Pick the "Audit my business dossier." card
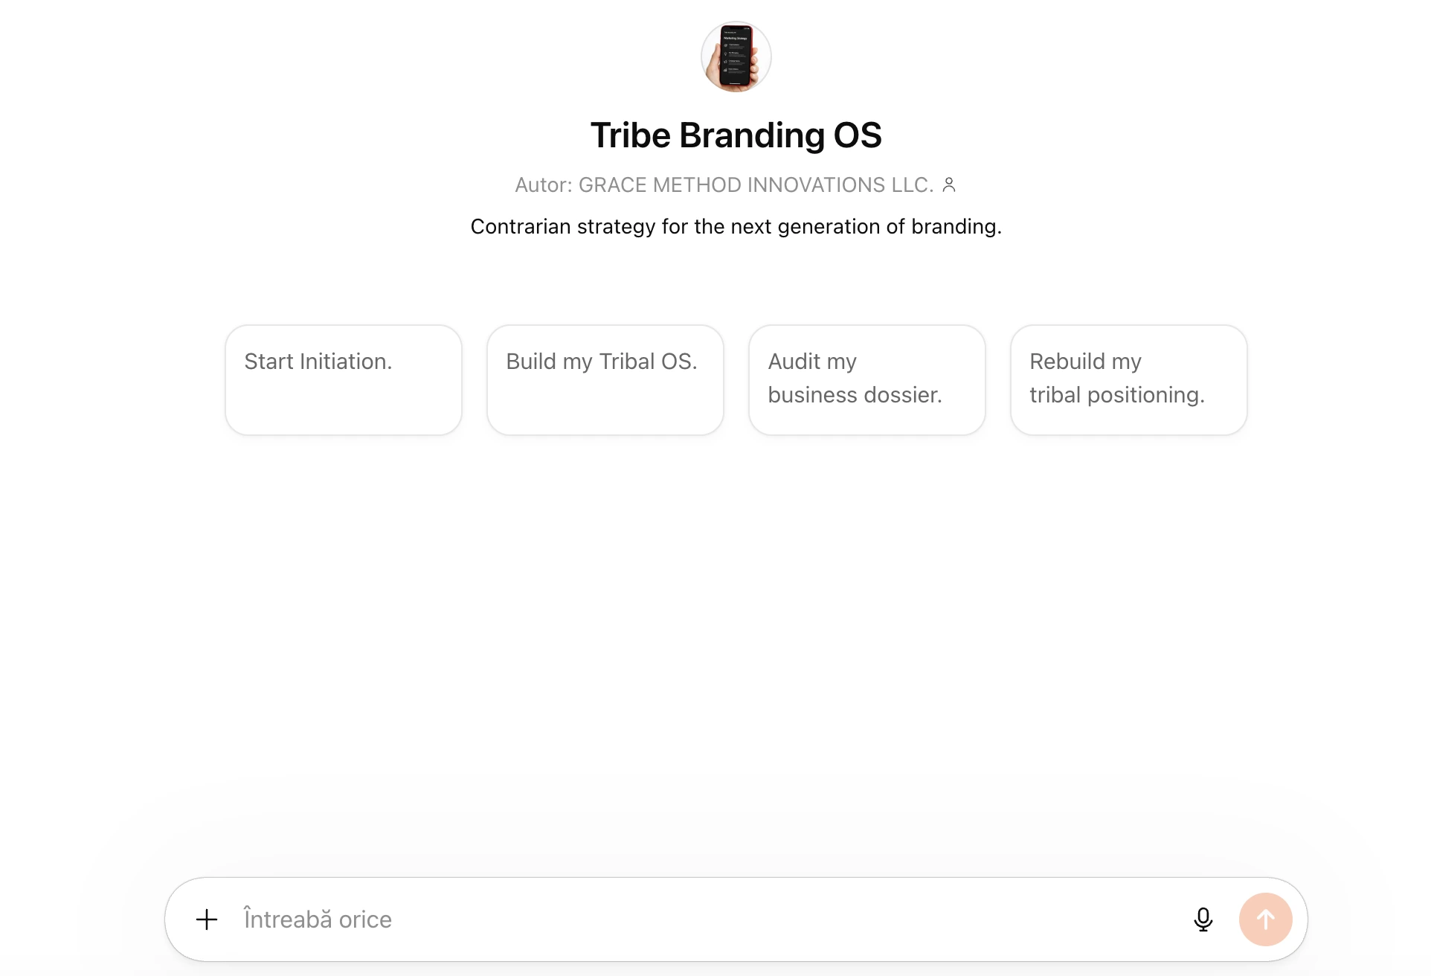1431x976 pixels. 866,379
